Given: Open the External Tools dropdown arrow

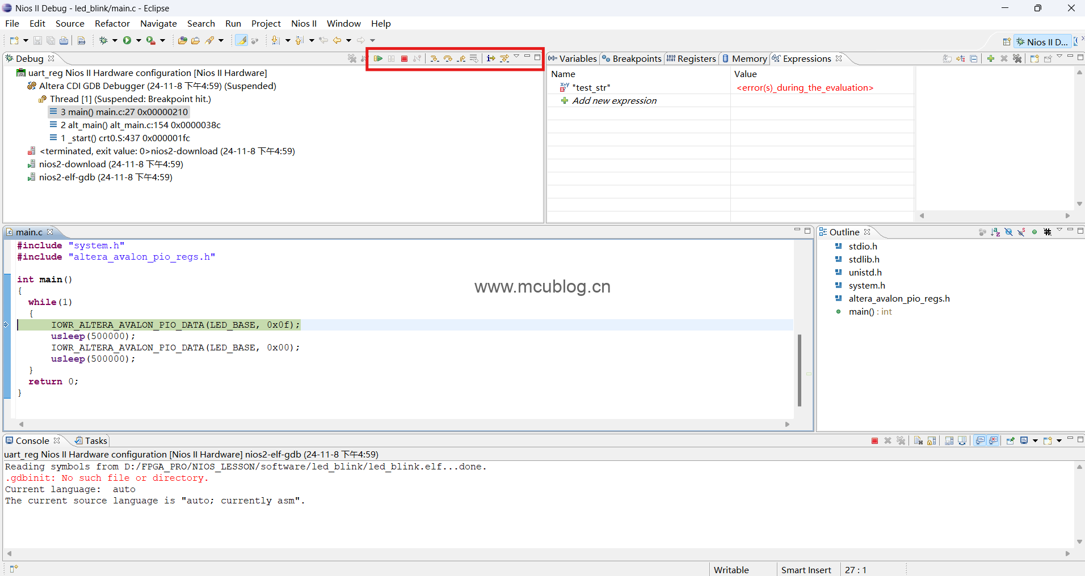Looking at the screenshot, I should coord(162,40).
